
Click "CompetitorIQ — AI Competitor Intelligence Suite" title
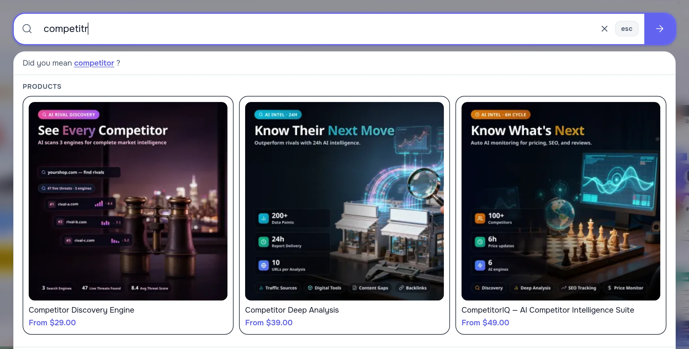(x=548, y=310)
